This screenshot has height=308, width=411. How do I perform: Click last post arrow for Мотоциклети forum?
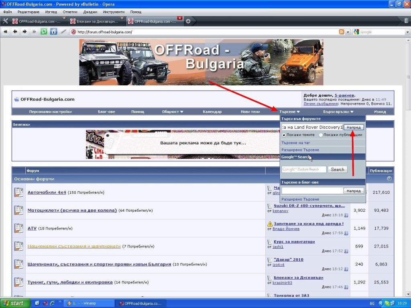point(346,215)
